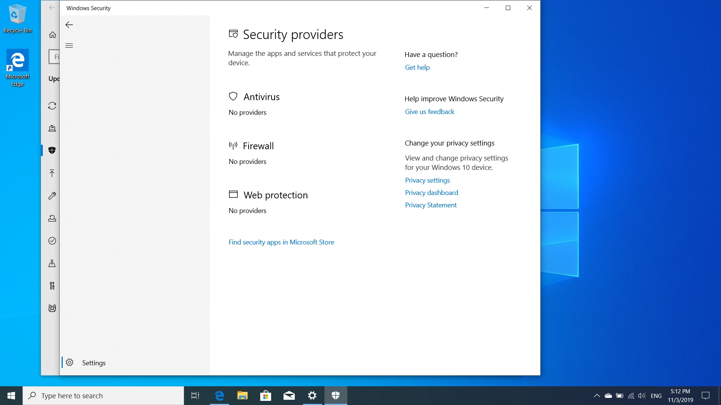Maximize the Windows Security window
The height and width of the screenshot is (405, 721).
[508, 8]
